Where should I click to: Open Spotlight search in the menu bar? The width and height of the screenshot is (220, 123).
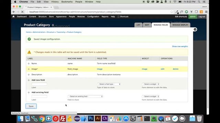(199, 2)
